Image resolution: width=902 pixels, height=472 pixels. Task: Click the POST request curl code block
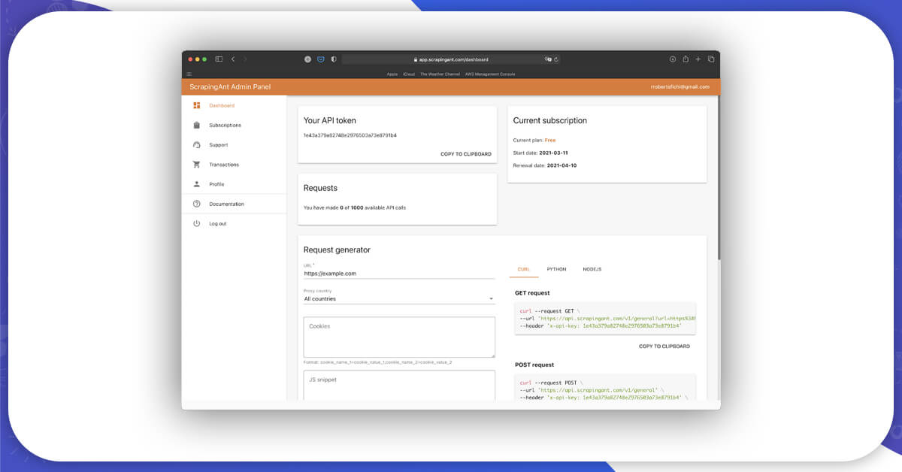605,387
